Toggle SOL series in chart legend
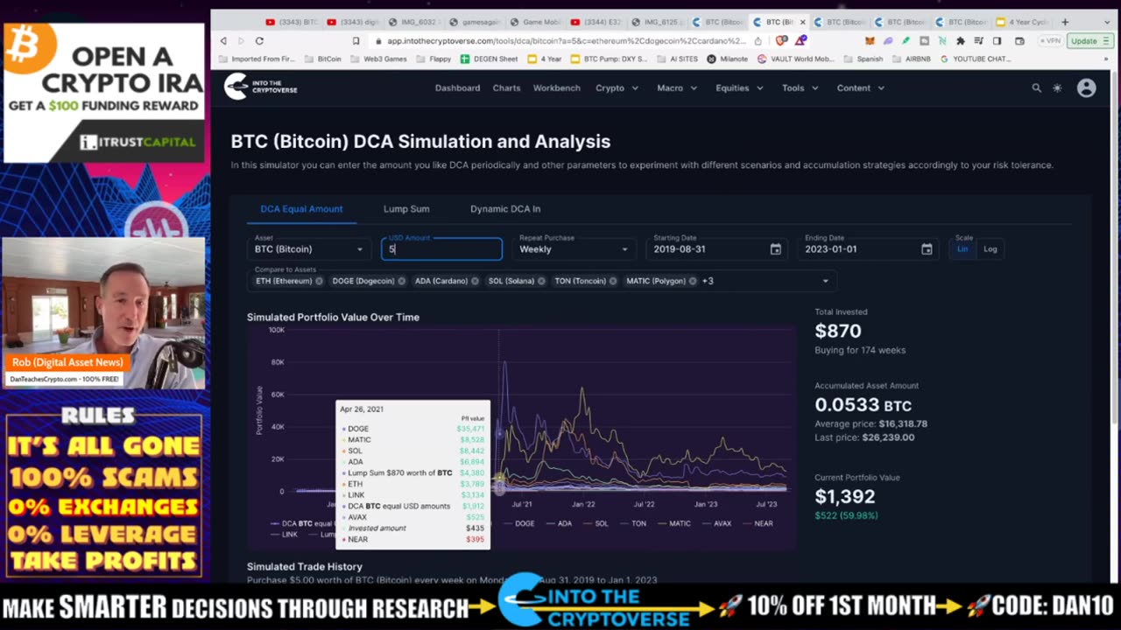 [x=594, y=523]
